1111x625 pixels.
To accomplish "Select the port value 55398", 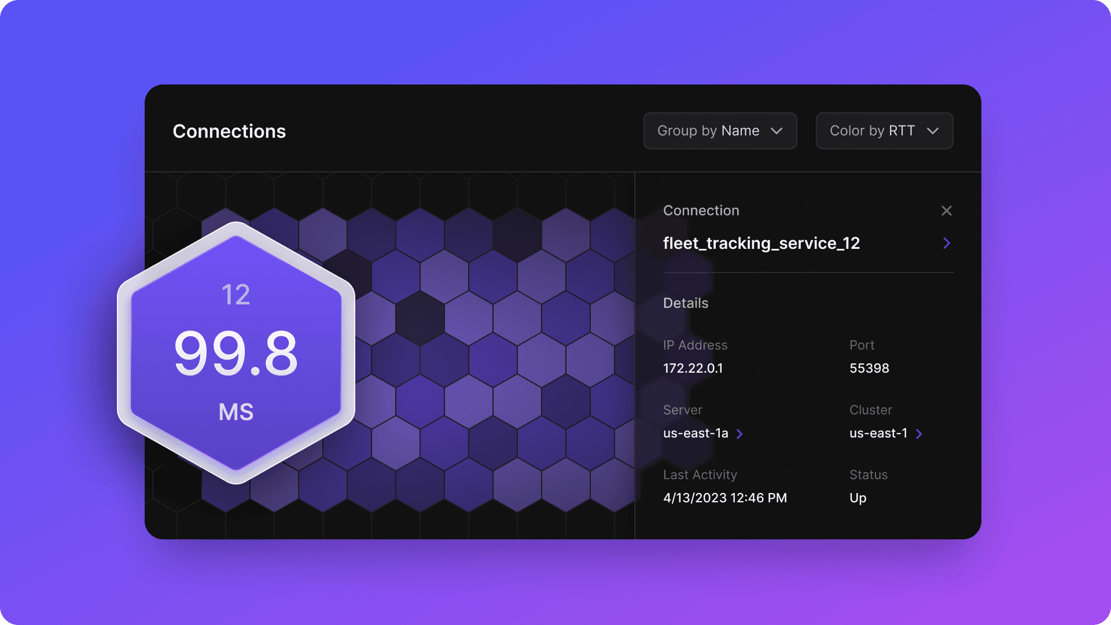I will pos(869,368).
